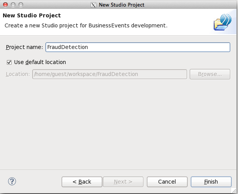Click the bold New Studio Project heading
The height and width of the screenshot is (194, 238).
tap(32, 15)
